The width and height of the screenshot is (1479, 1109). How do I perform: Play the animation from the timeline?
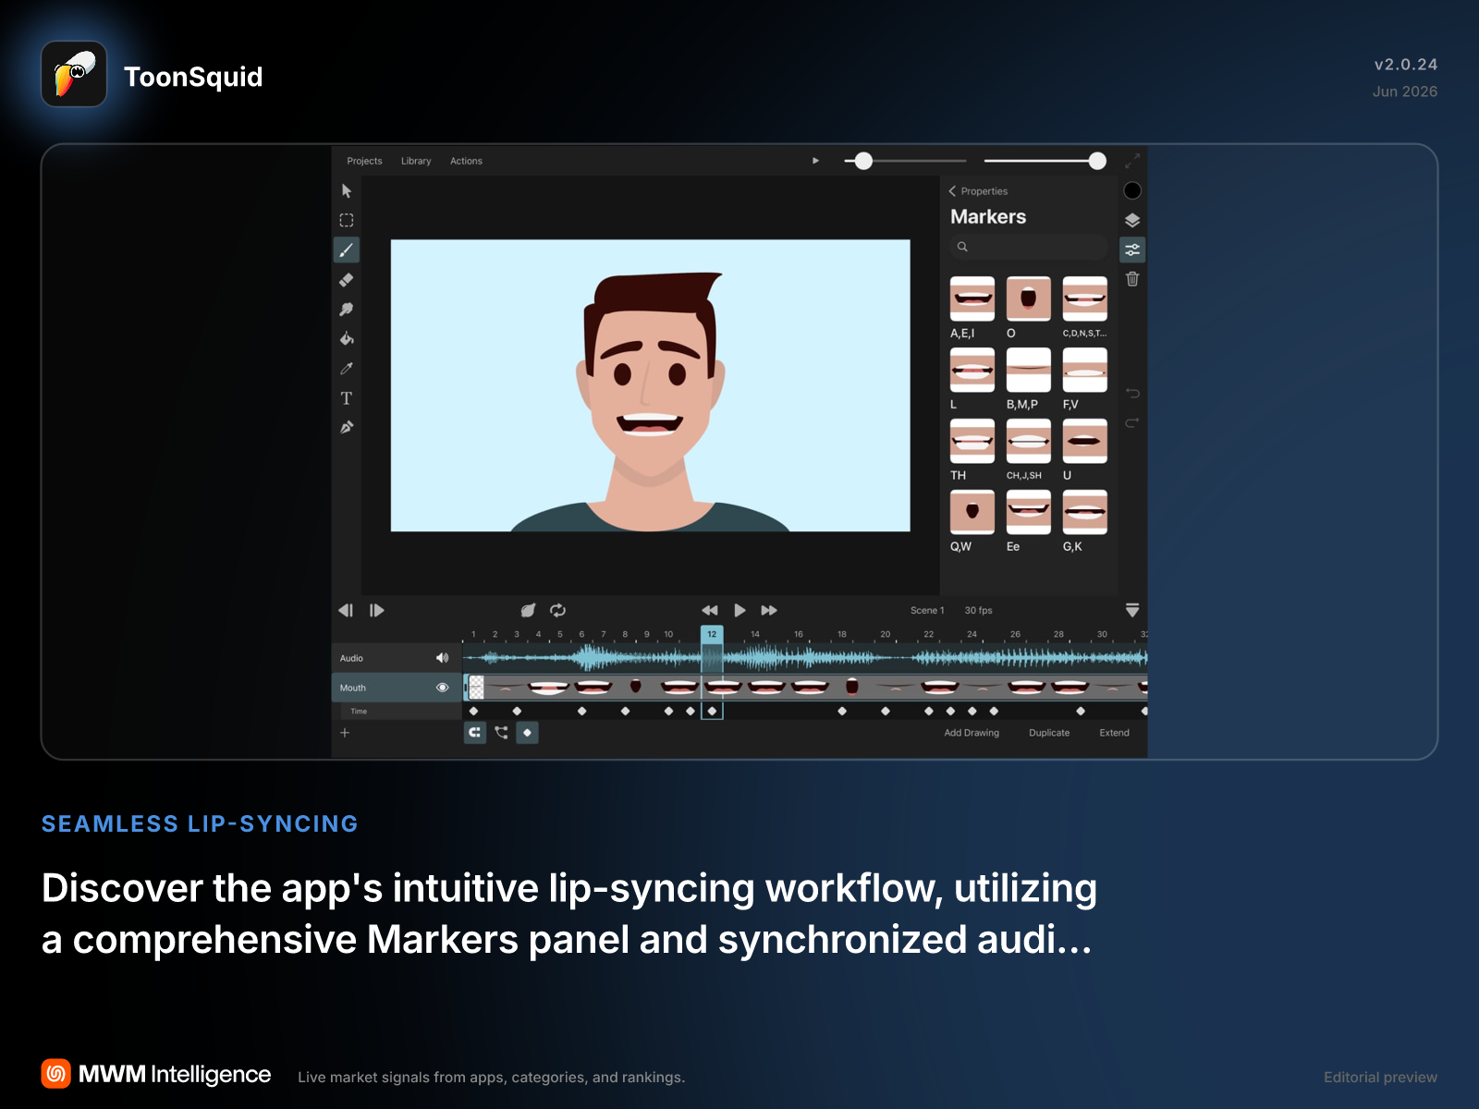739,610
